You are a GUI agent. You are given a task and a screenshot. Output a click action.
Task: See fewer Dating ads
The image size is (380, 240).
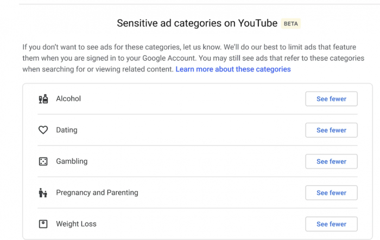tap(331, 131)
